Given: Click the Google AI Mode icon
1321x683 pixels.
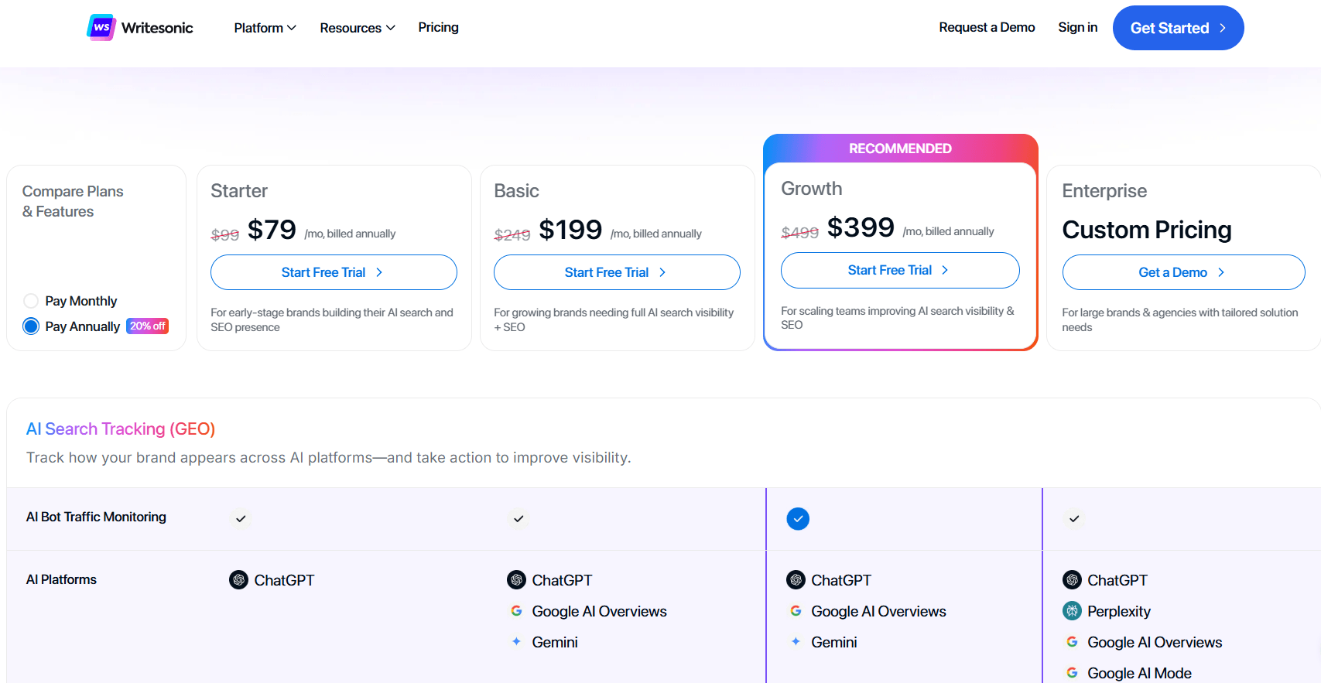Looking at the screenshot, I should coord(1072,673).
